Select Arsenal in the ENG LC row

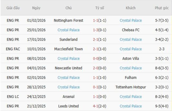69,96
